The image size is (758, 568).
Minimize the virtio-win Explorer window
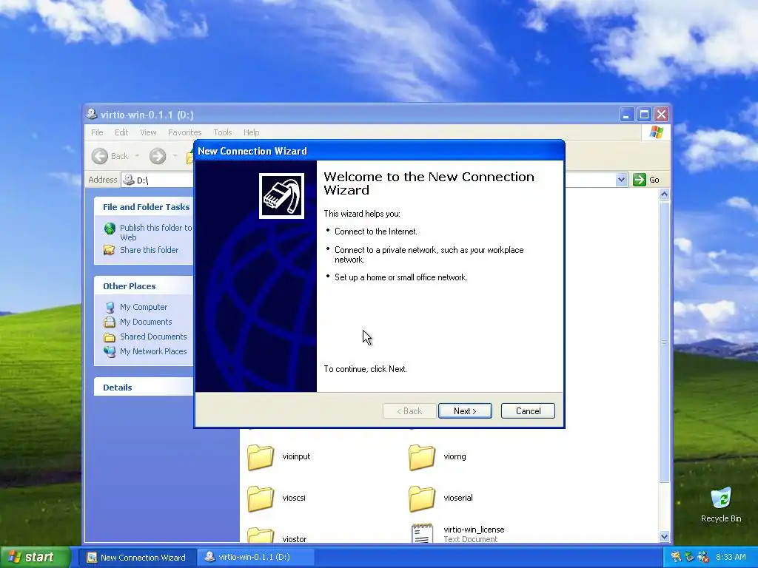(x=626, y=115)
